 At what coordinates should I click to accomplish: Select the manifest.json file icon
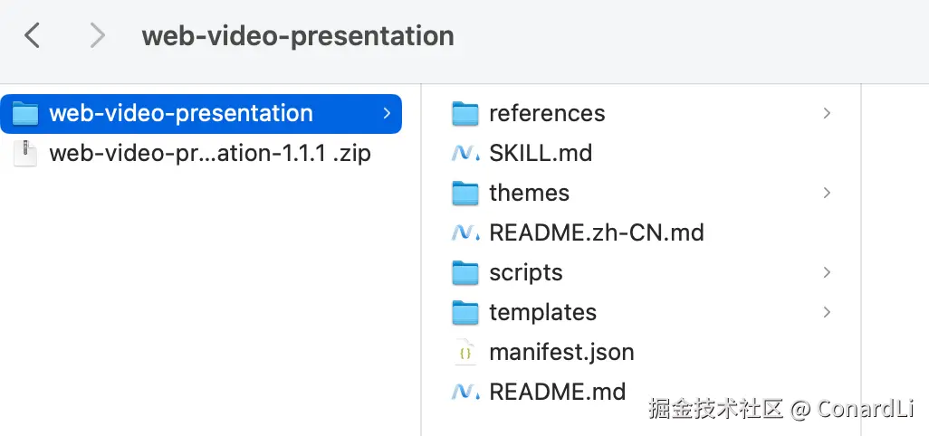465,352
